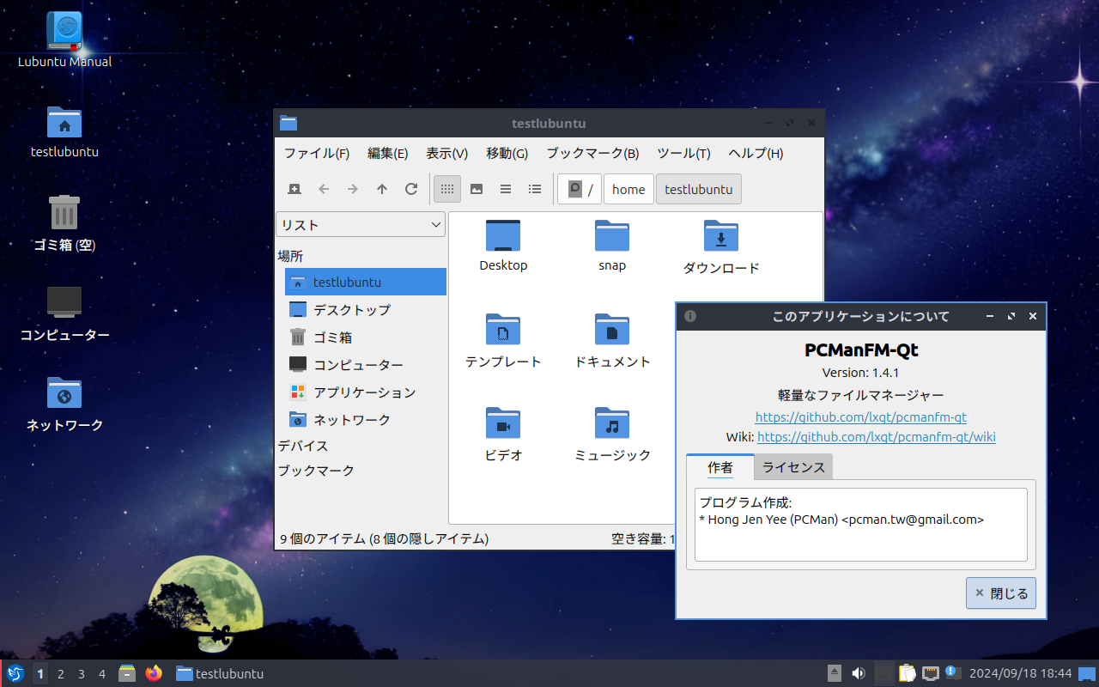Open the pcmanfm-qt wiki link
The height and width of the screenshot is (687, 1099).
point(876,437)
